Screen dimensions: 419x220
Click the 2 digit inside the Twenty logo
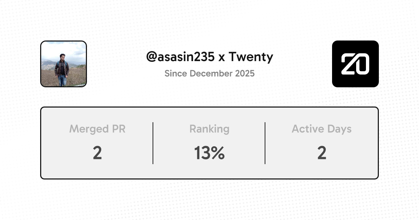[x=348, y=65]
